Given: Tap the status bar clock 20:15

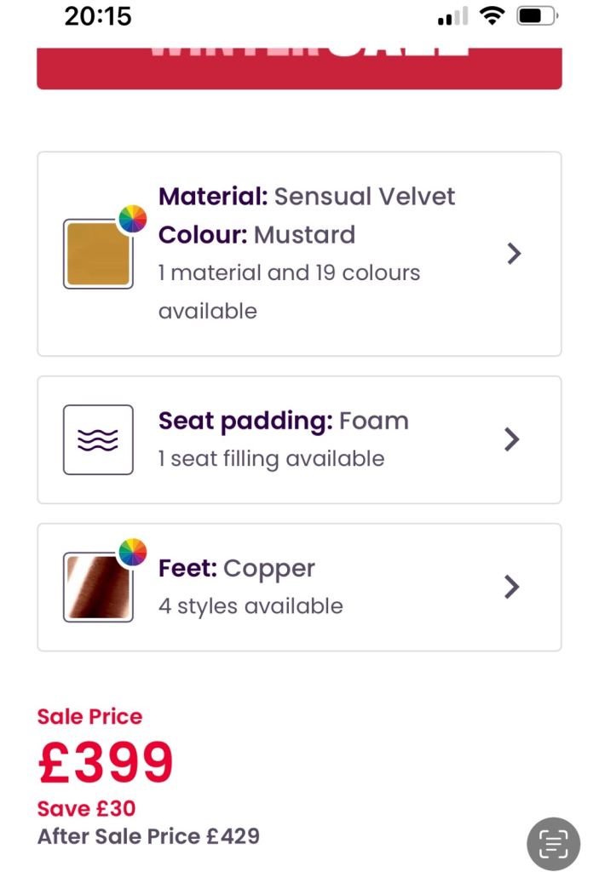Looking at the screenshot, I should tap(98, 16).
